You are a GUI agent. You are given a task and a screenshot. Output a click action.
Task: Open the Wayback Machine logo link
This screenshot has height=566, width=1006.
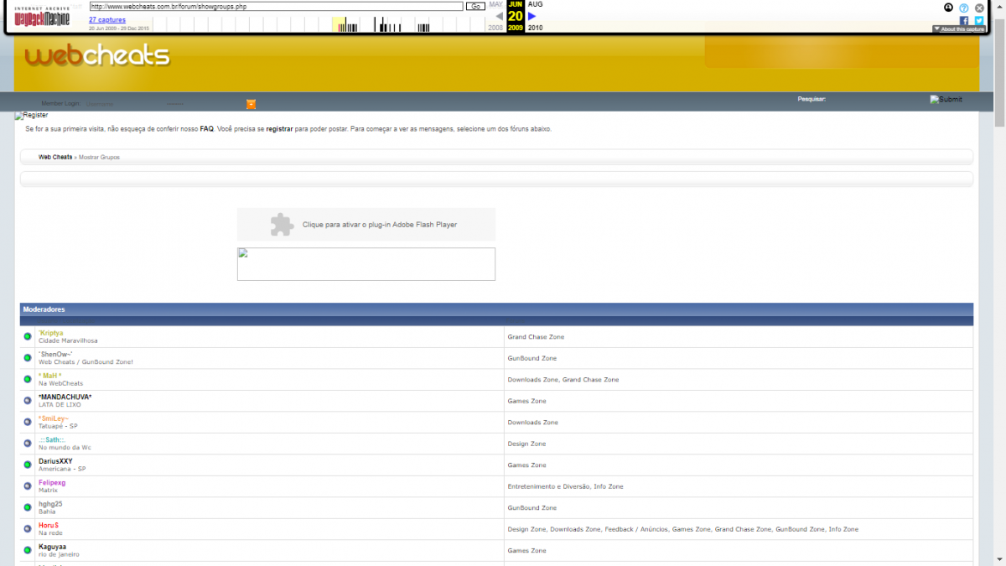tap(42, 17)
